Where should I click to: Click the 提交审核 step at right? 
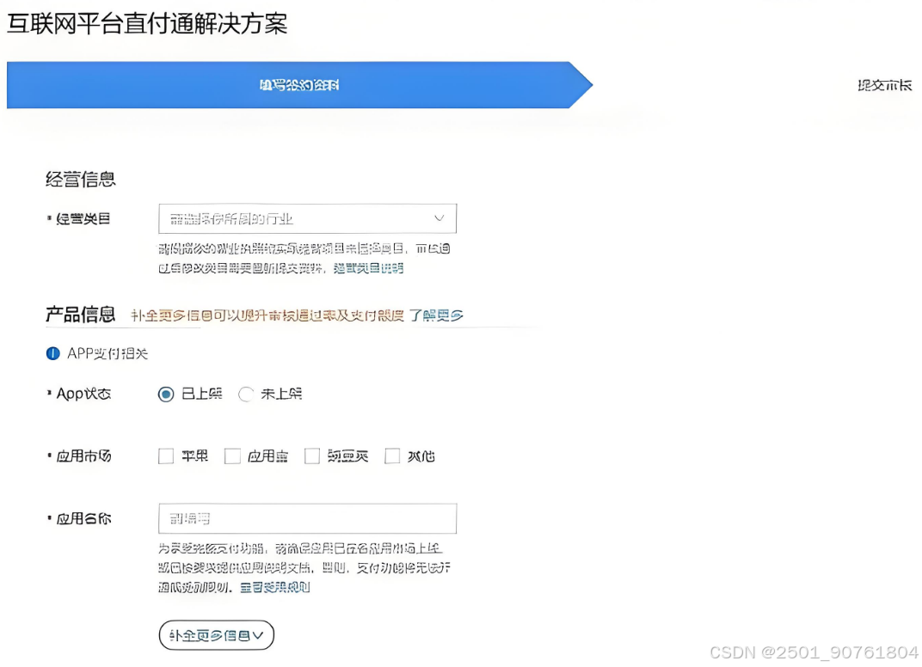tap(884, 85)
